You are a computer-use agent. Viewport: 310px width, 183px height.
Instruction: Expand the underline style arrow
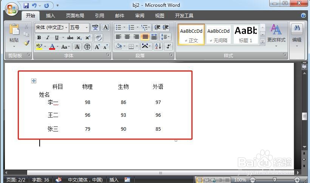[x=63, y=38]
